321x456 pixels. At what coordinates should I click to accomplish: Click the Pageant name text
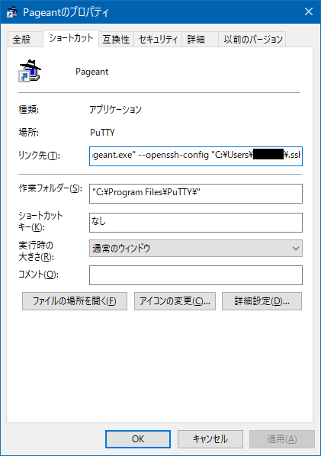[92, 72]
